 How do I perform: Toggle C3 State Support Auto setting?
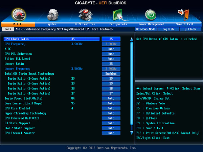(111, 123)
